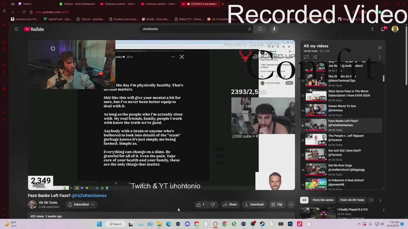Clear the search box with the X
The height and width of the screenshot is (229, 408).
click(x=250, y=29)
